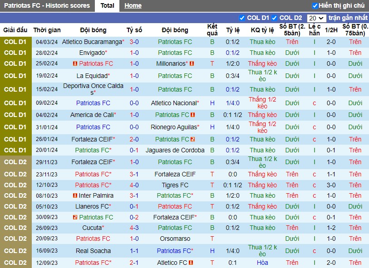The width and height of the screenshot is (369, 268).
Task: Open Atletico Bucaramanga team link
Action: pos(92,42)
